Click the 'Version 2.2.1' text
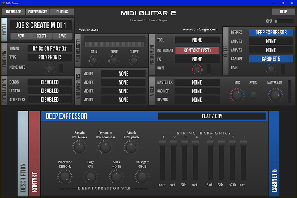This screenshot has height=198, width=297. tap(89, 30)
